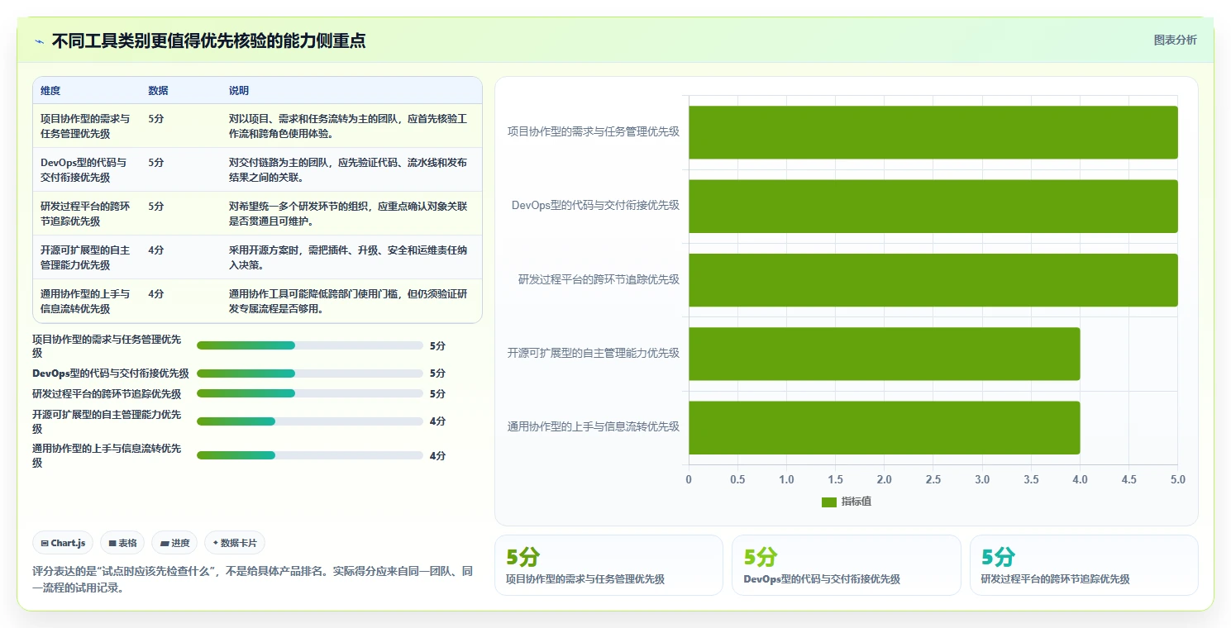Click table cell 项目协作型的需求与任务管理优先级
The height and width of the screenshot is (628, 1231).
pos(85,126)
